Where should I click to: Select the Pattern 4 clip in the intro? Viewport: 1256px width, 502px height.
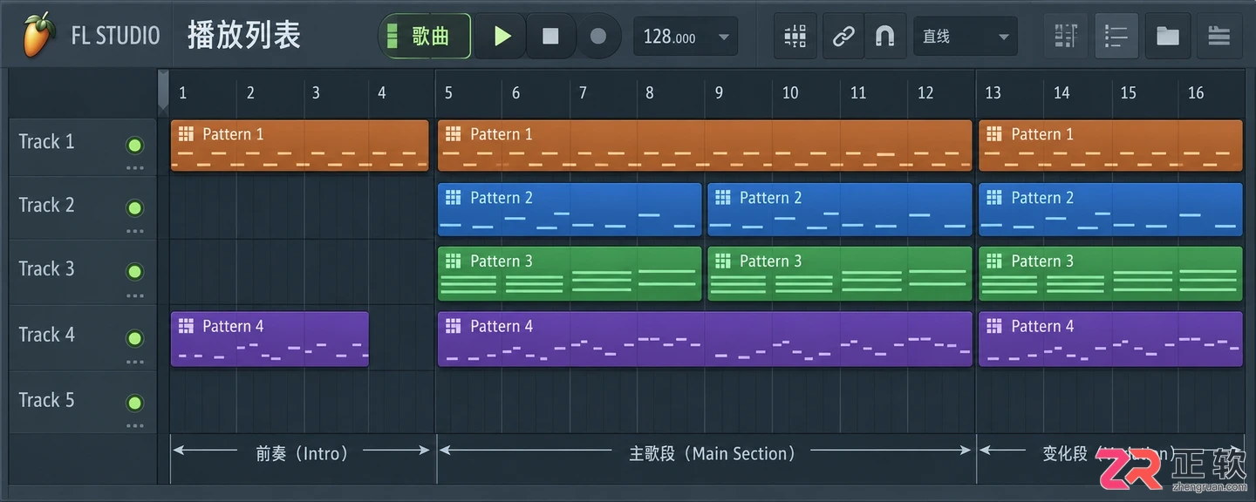click(270, 339)
